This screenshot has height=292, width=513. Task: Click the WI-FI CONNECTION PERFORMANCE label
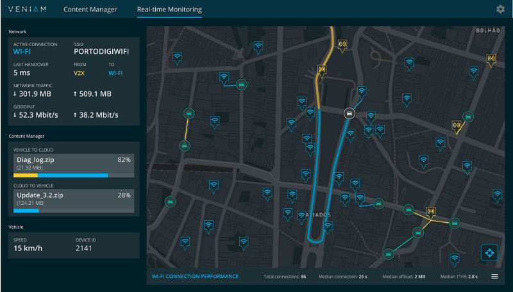pyautogui.click(x=194, y=277)
